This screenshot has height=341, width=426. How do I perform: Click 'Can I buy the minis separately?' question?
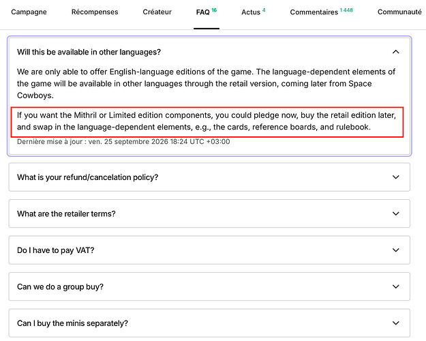[x=72, y=323]
